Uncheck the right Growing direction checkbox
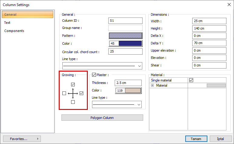Viewport: 234px width, 144px height. click(x=81, y=94)
